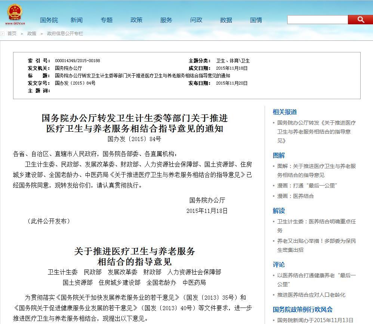Click the paragraph beginning 为贯彻落实《国务院关于加快发展养老服务业
This screenshot has height=324, width=373.
click(x=133, y=308)
